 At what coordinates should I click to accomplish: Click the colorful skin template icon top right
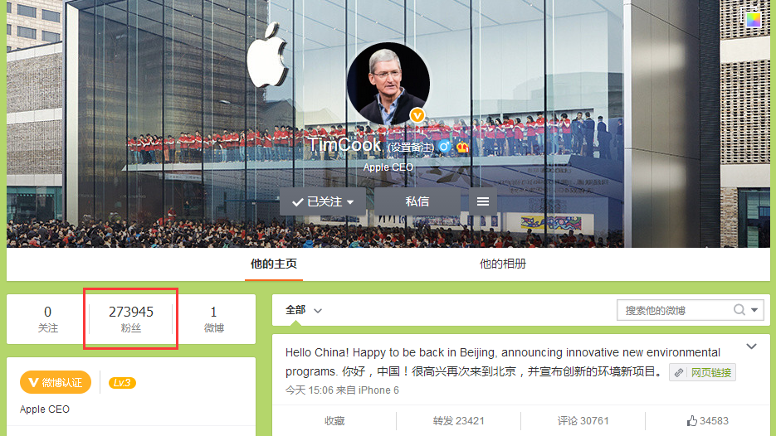click(754, 19)
